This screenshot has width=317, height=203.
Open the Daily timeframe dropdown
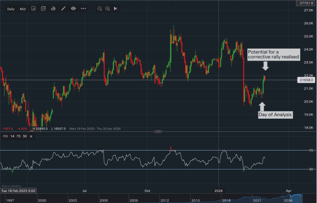click(x=11, y=9)
